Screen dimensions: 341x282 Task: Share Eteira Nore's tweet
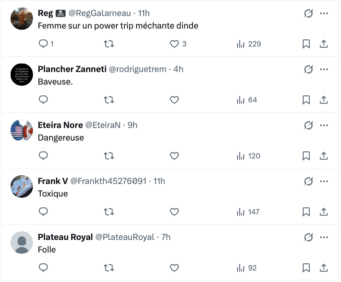[323, 156]
